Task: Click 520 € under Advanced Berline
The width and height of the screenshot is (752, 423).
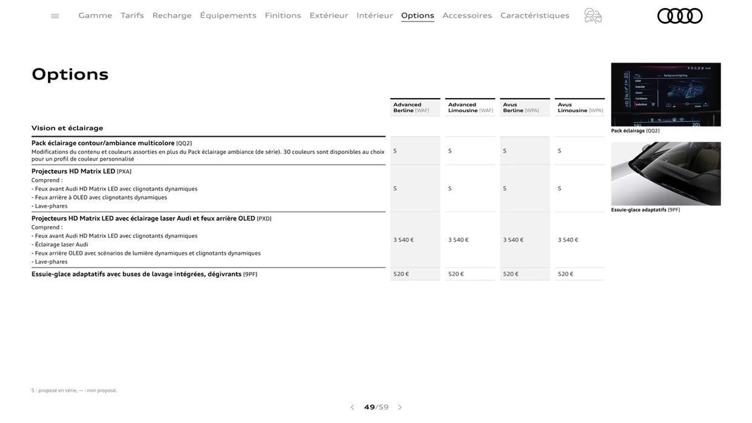Action: coord(401,274)
